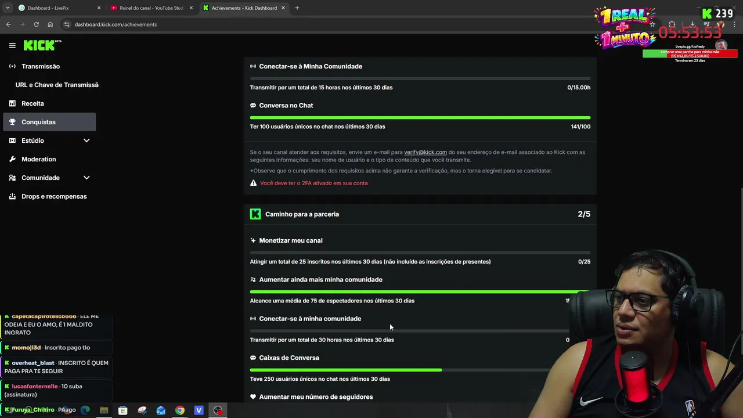This screenshot has width=743, height=418.
Task: Click the 2FA warning message
Action: (x=313, y=183)
